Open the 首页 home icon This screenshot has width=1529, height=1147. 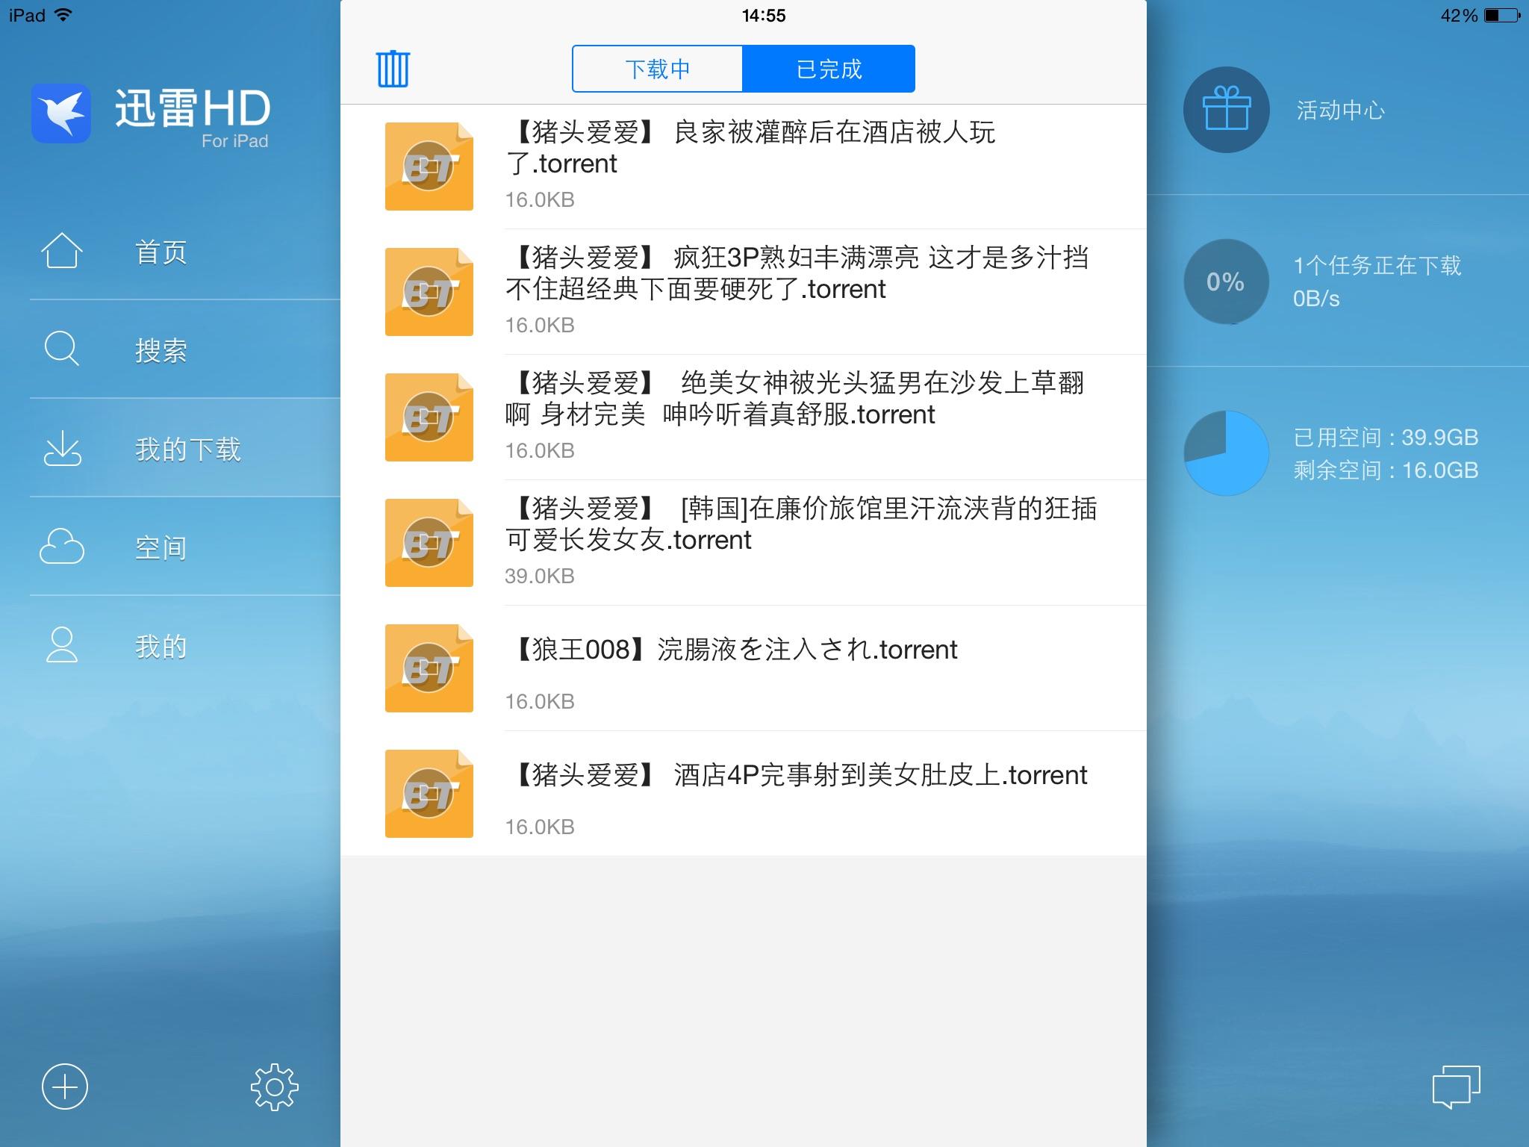(61, 251)
